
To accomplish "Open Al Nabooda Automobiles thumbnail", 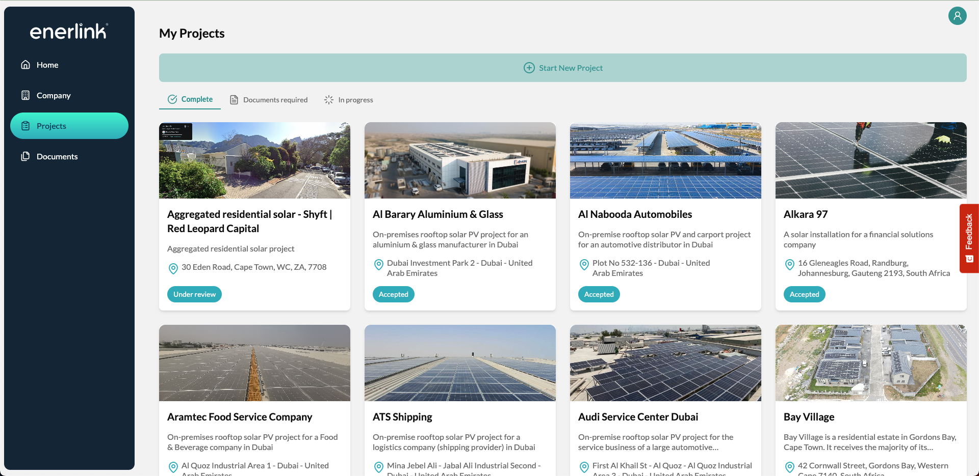I will [x=665, y=160].
